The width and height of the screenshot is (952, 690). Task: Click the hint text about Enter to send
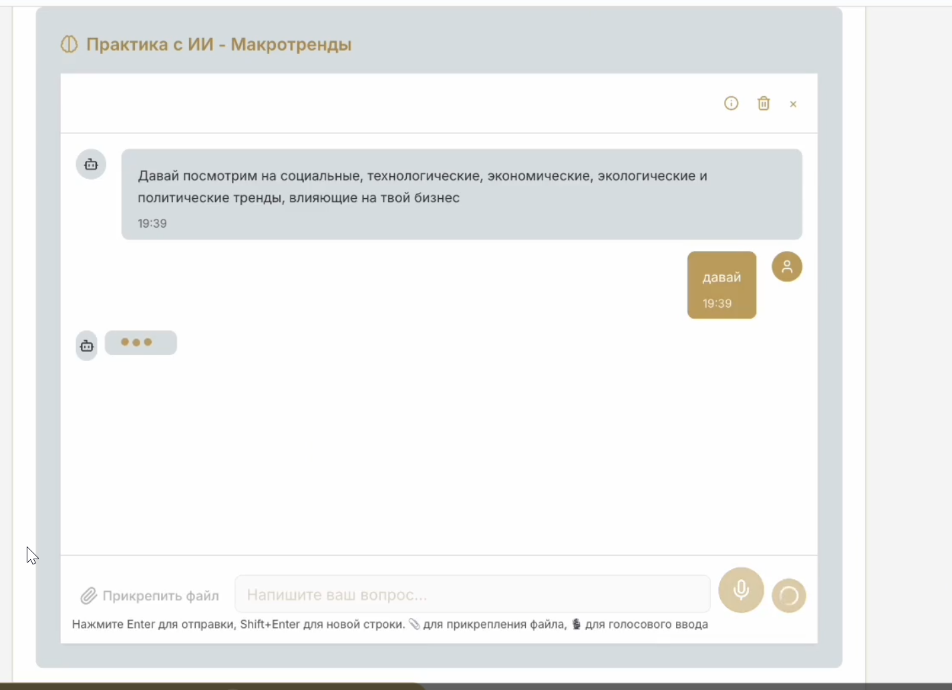point(389,624)
